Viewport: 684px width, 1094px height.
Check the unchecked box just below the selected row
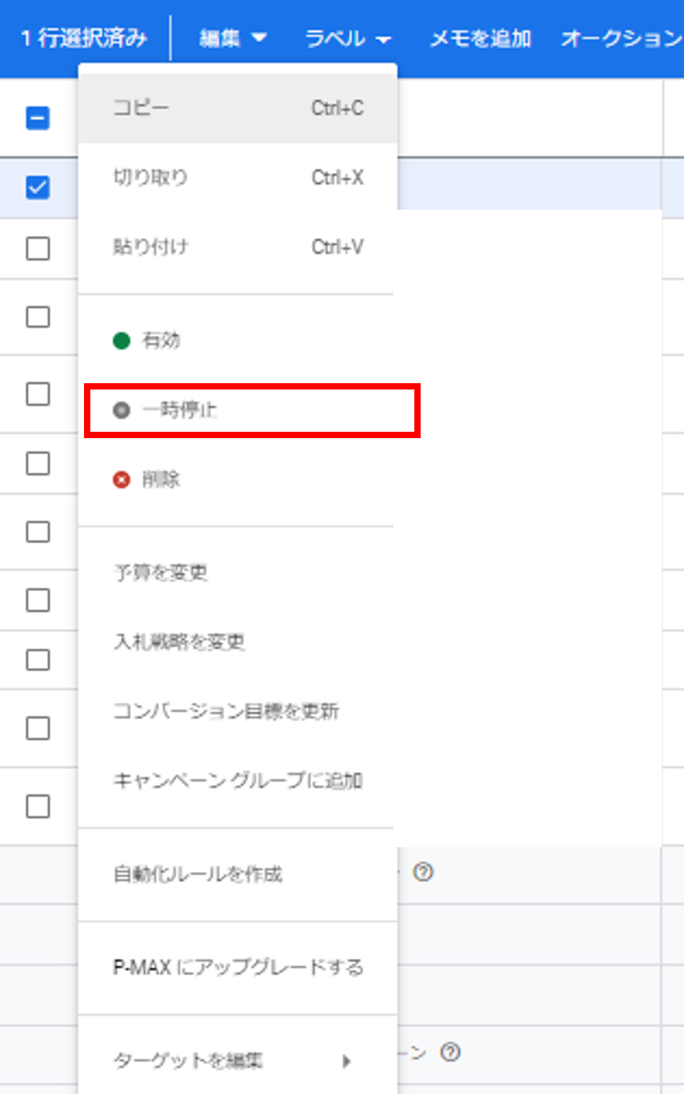pyautogui.click(x=38, y=249)
